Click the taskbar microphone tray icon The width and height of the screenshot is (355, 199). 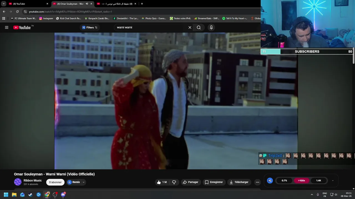(318, 195)
